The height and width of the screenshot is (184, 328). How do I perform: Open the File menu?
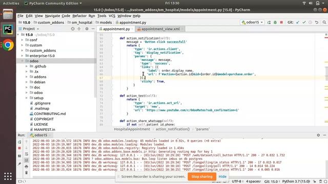point(20,16)
